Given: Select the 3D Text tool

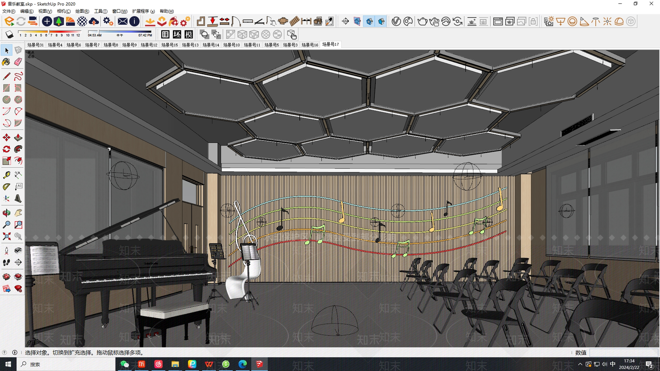Looking at the screenshot, I should tap(18, 198).
